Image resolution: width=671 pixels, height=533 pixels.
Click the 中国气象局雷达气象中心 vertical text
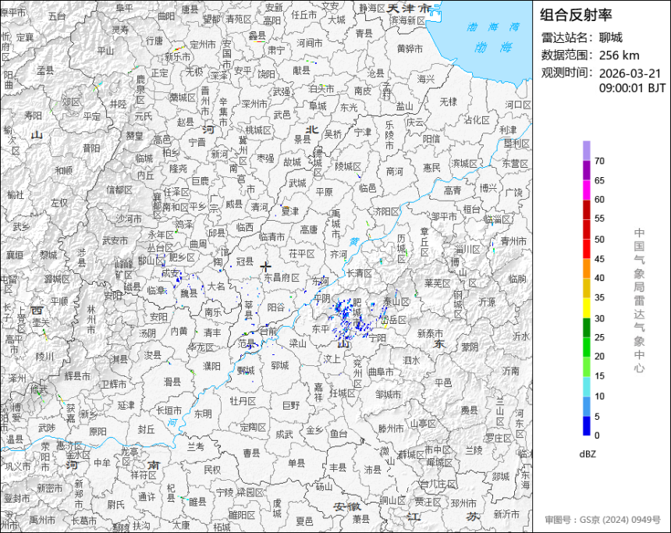[639, 300]
